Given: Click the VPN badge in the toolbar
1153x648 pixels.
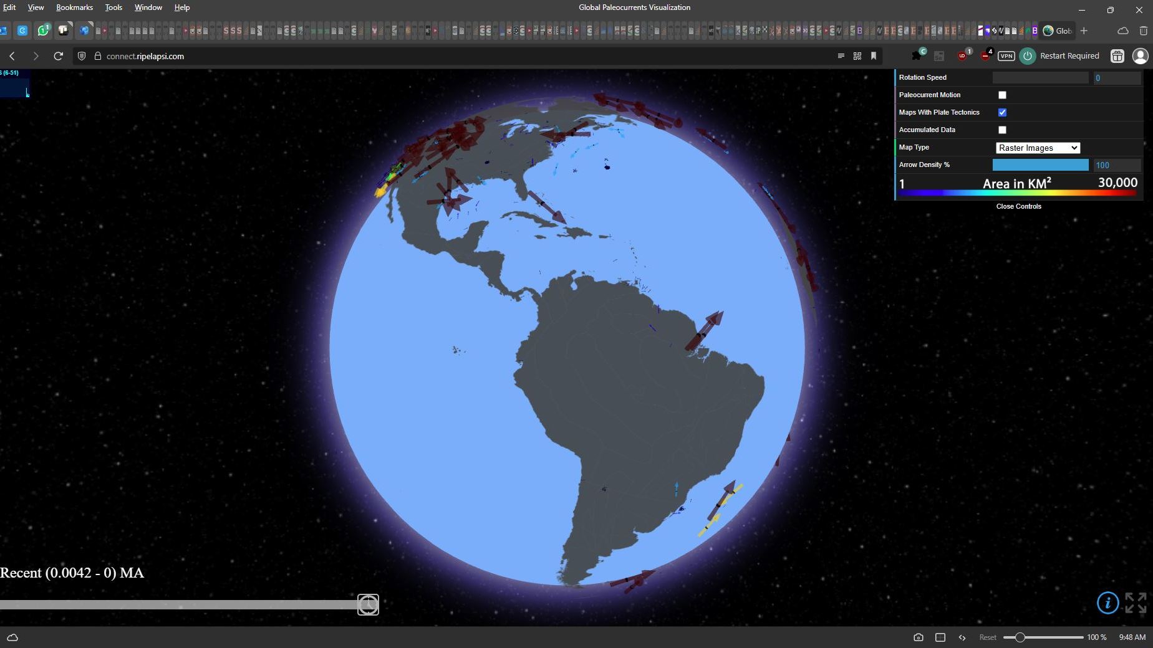Looking at the screenshot, I should (1006, 56).
